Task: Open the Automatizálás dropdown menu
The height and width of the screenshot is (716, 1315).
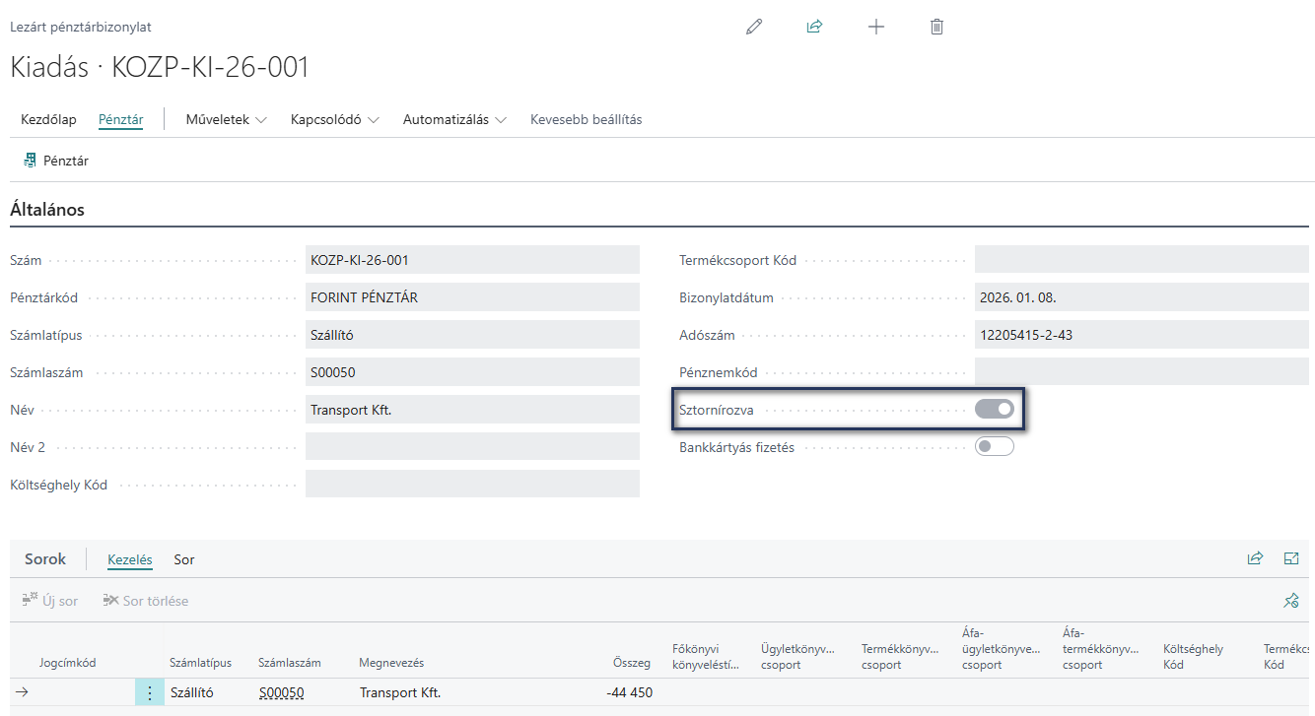Action: 454,120
